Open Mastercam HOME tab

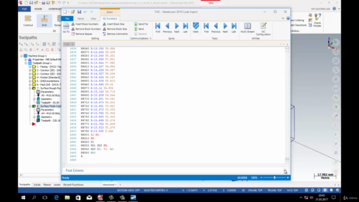point(38,9)
